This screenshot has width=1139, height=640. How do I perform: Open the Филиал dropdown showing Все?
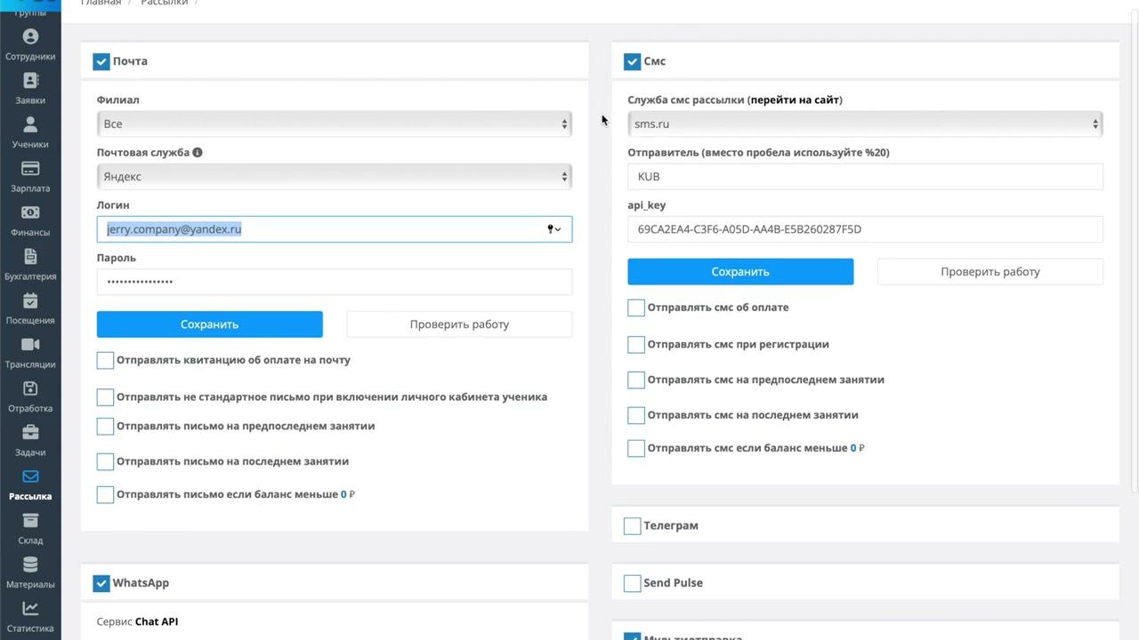335,124
